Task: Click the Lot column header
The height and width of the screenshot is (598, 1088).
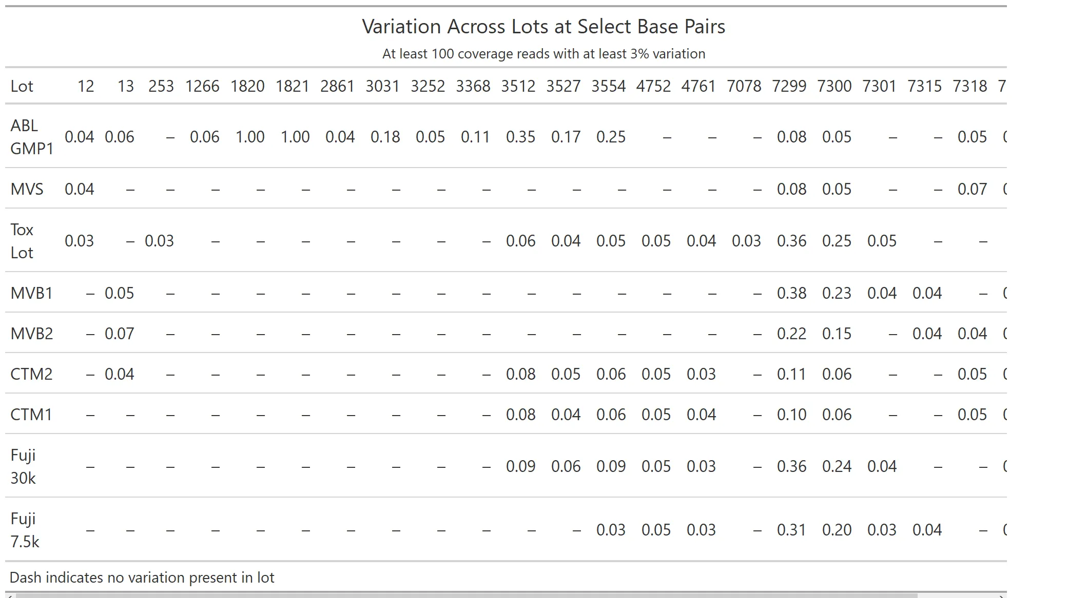Action: (x=22, y=86)
